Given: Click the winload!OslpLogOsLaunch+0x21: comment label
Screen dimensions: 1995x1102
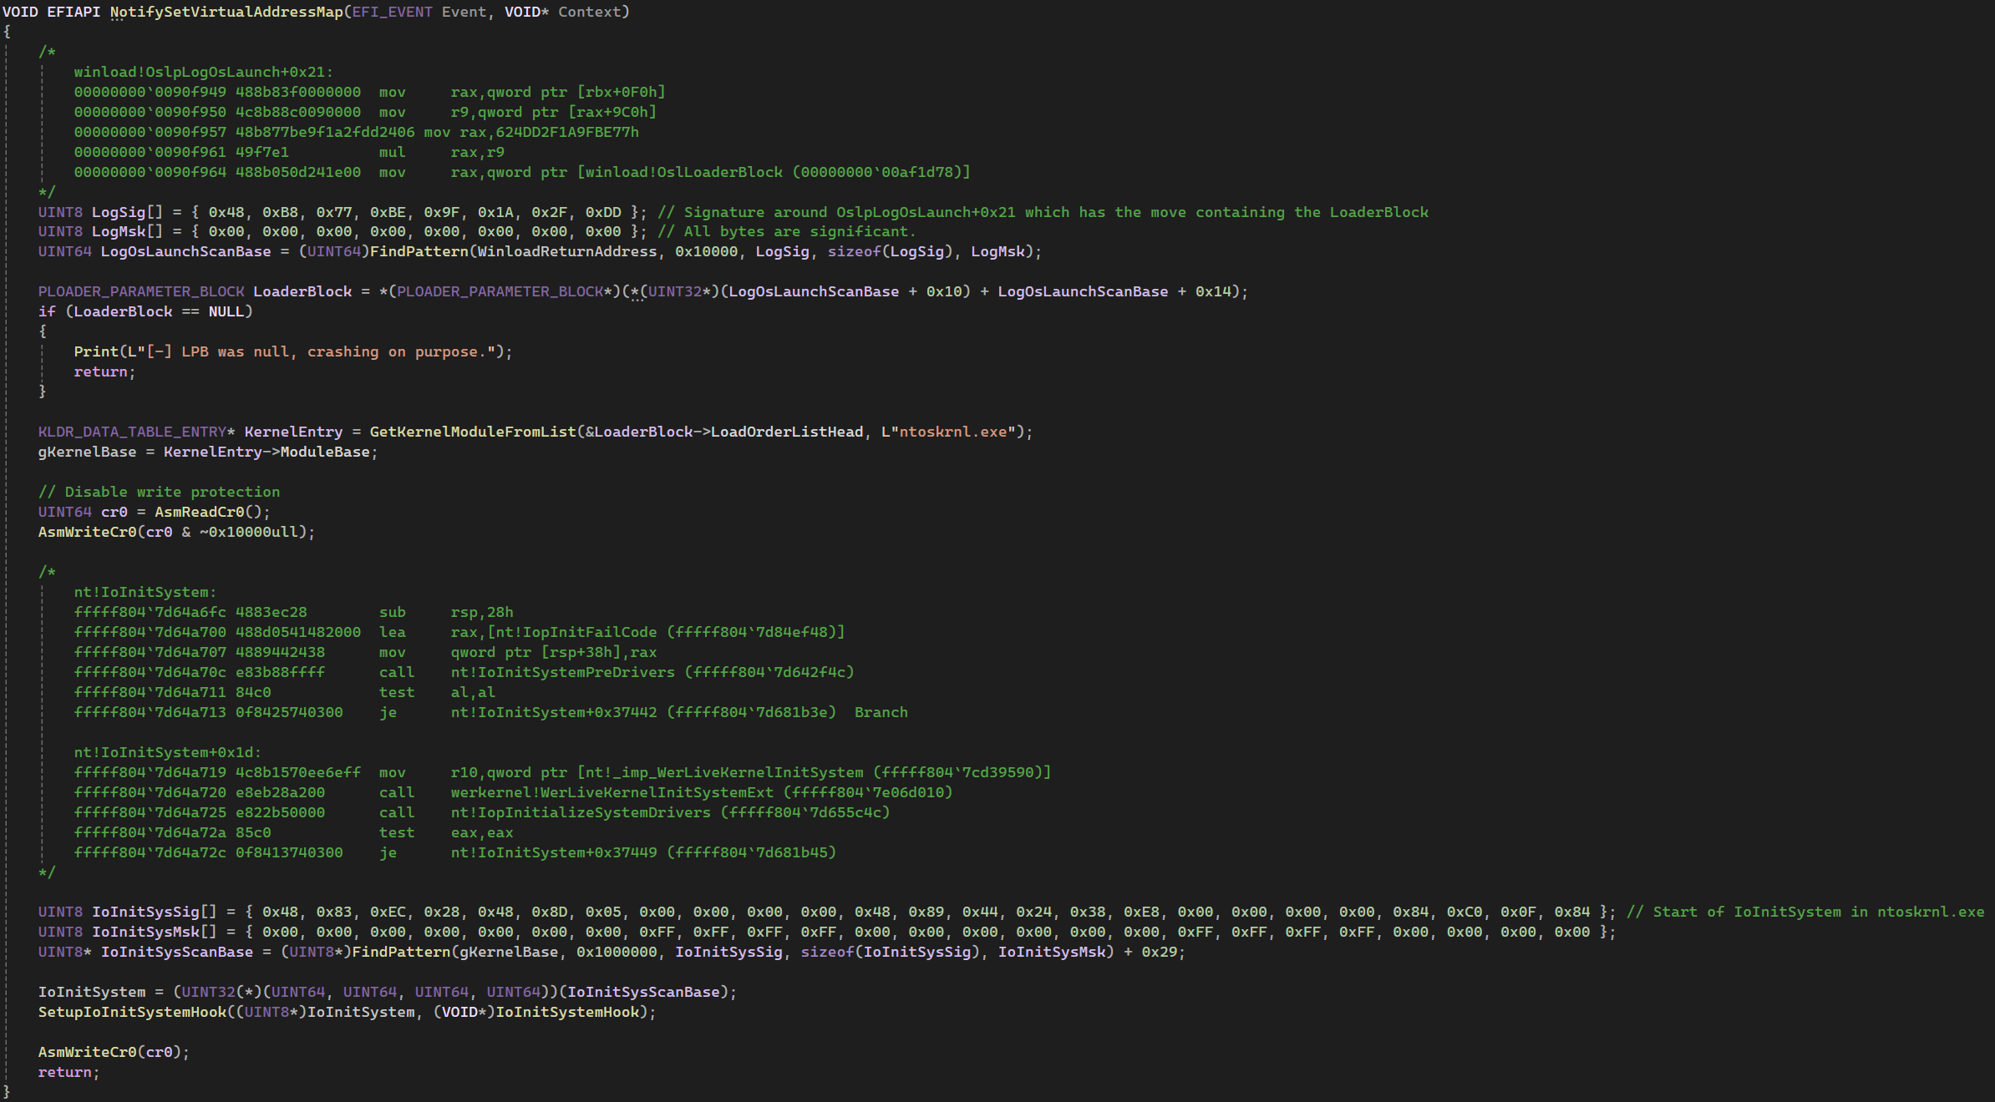Looking at the screenshot, I should coord(203,72).
